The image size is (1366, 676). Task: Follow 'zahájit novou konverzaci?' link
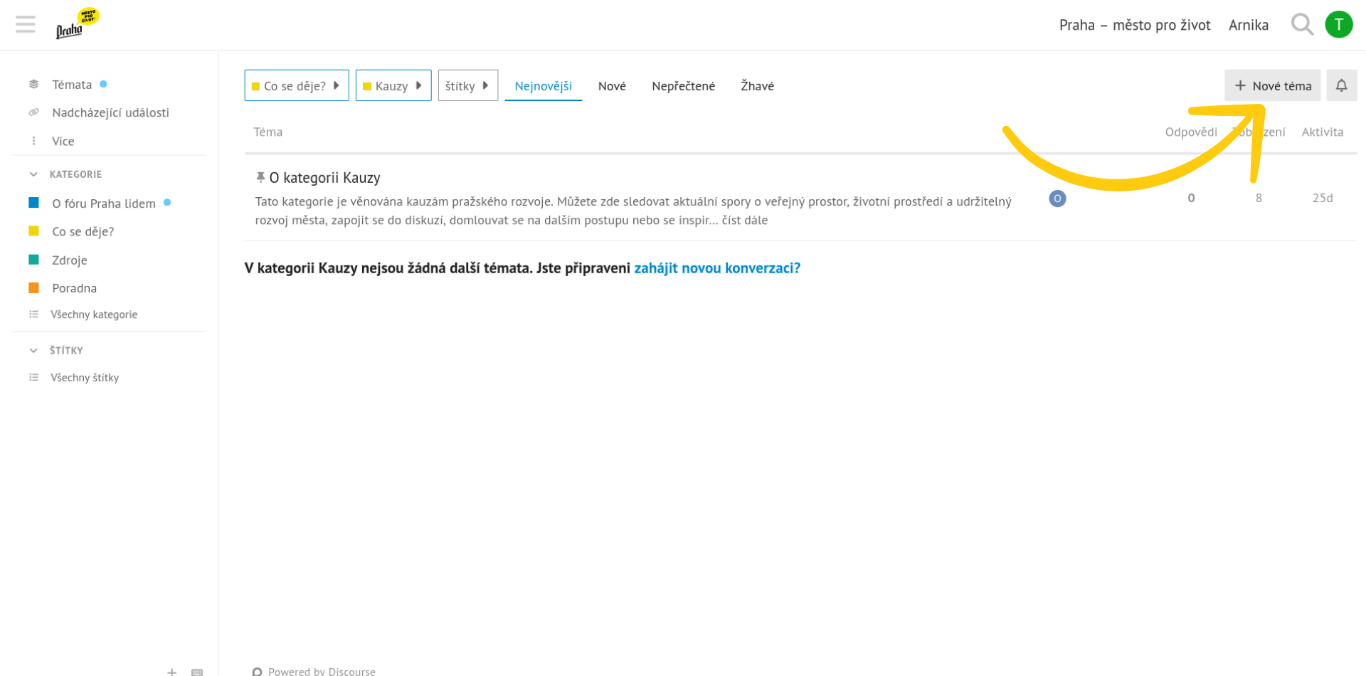coord(717,268)
